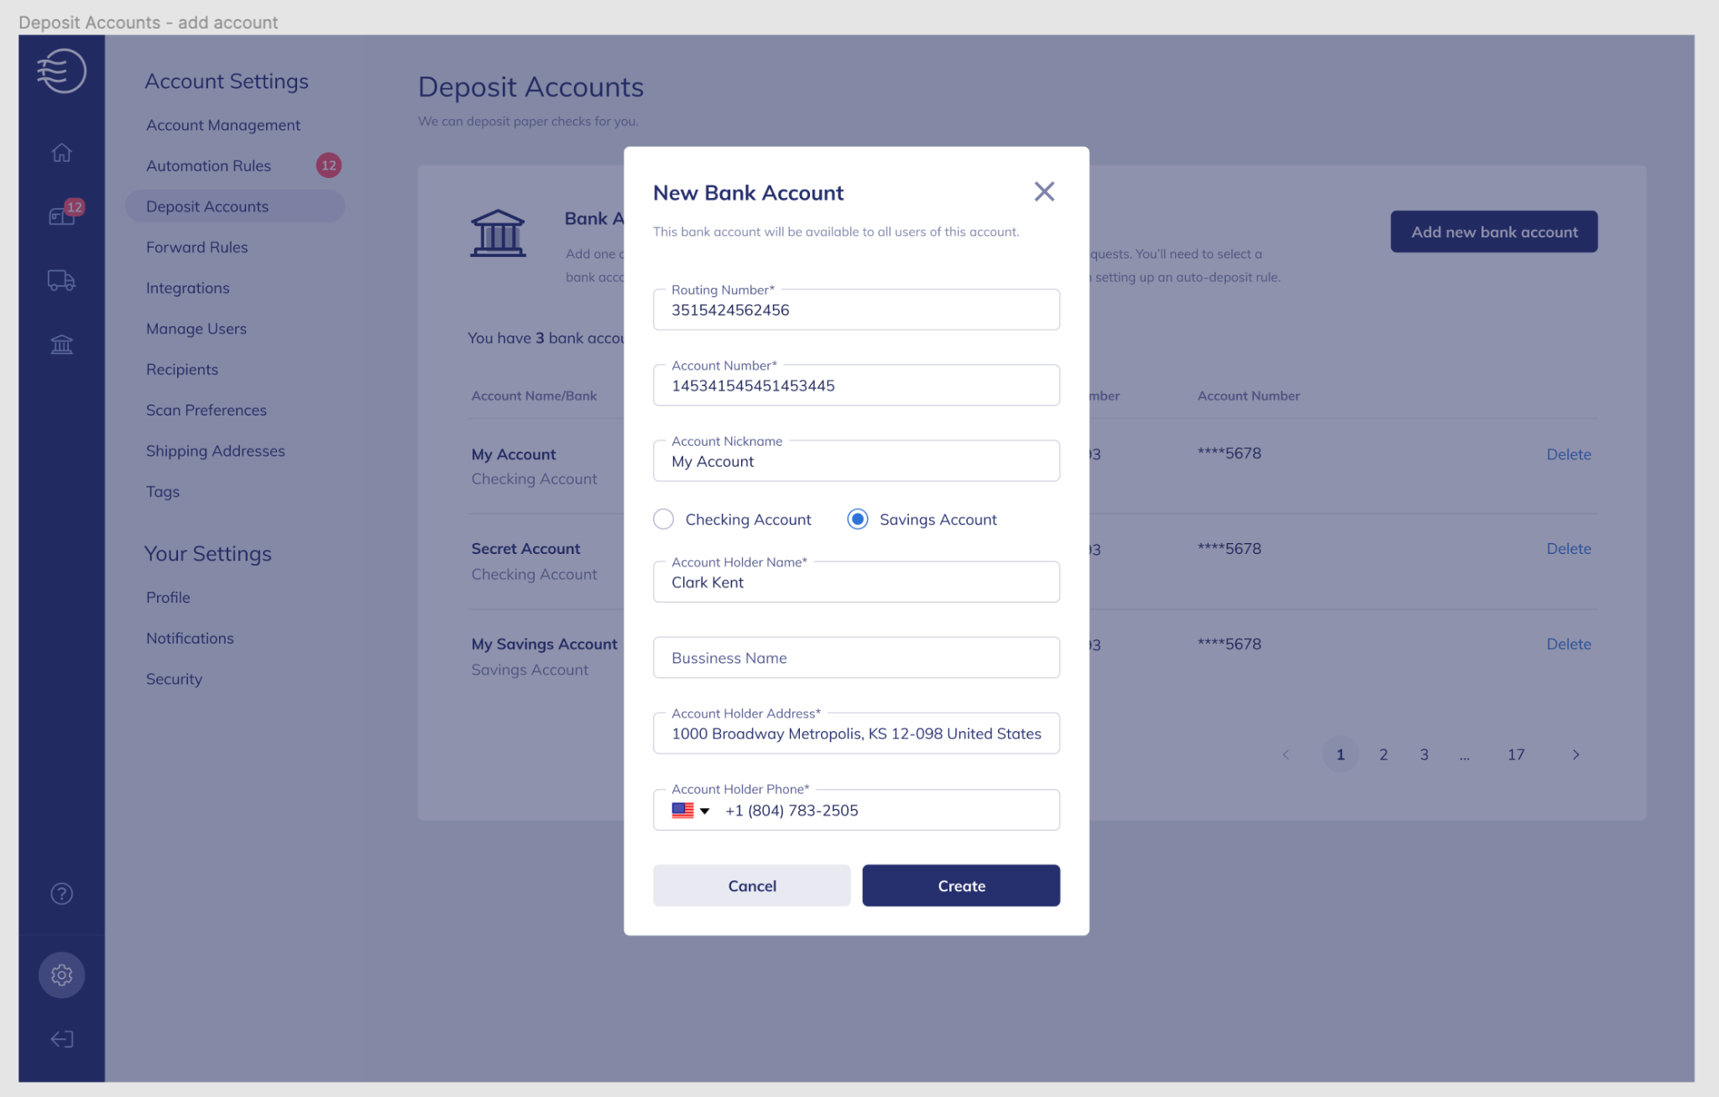This screenshot has height=1097, width=1719.
Task: Click the Cancel button
Action: point(751,885)
